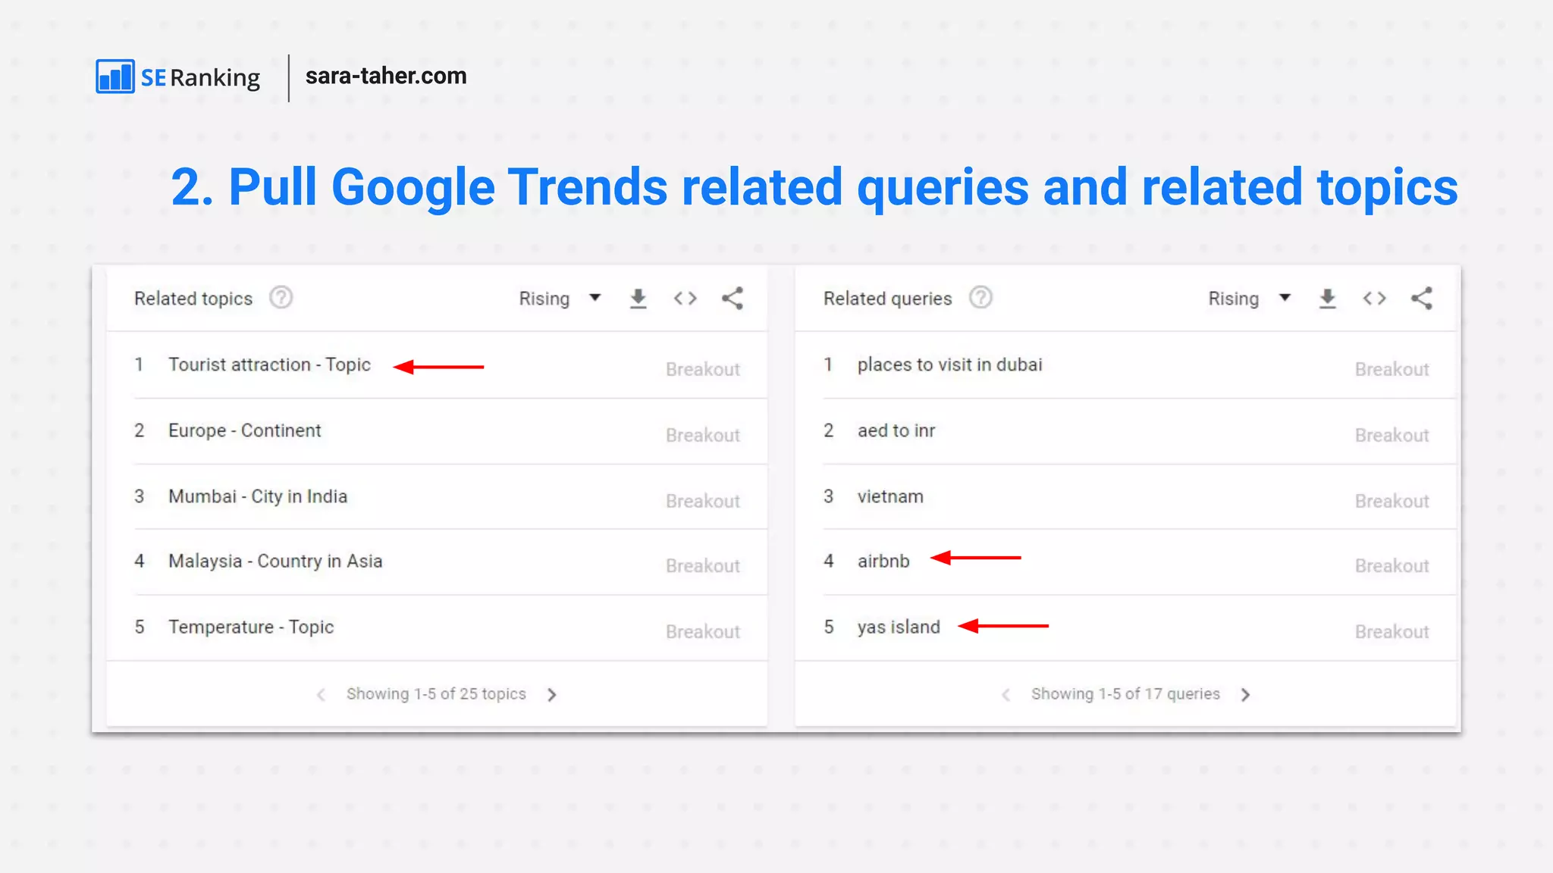Click Breakout value for aed to inr

tap(1392, 436)
